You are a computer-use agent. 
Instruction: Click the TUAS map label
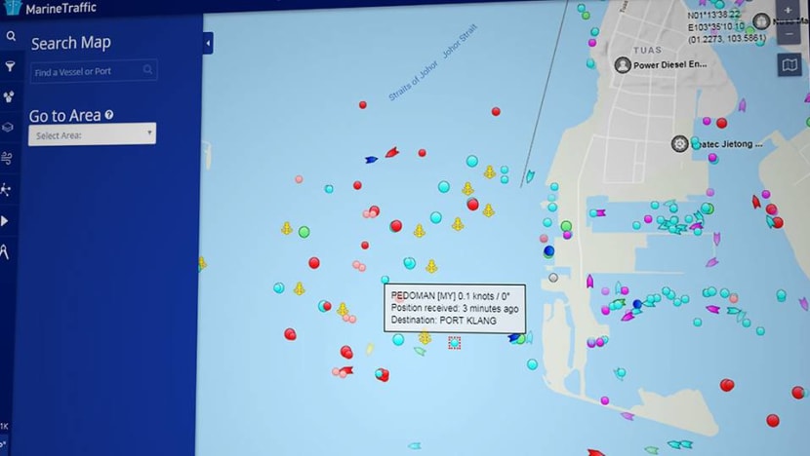647,50
